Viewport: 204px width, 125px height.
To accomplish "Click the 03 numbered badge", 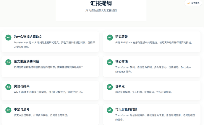I will pos(8,62).
